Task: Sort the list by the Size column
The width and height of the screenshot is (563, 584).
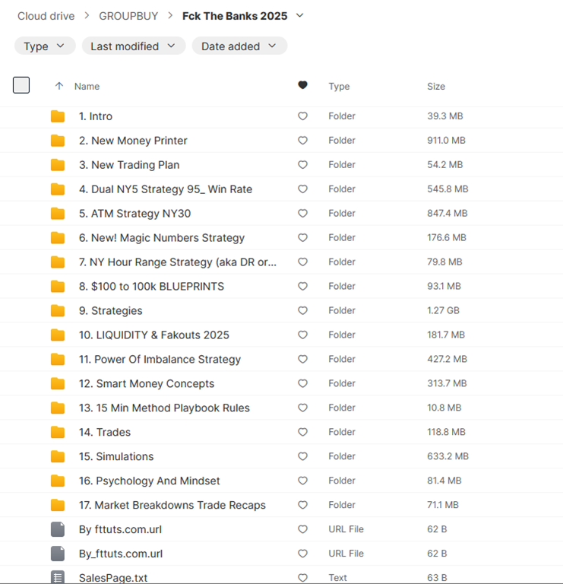Action: [436, 86]
